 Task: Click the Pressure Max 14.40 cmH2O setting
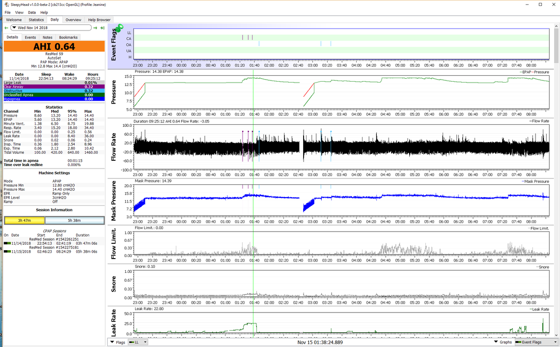point(54,189)
